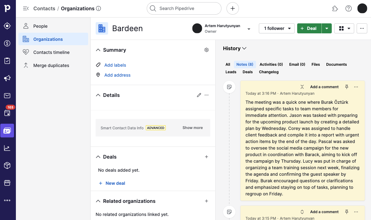Click Show more for Smart Contact Data
371x220 pixels.
tap(193, 128)
